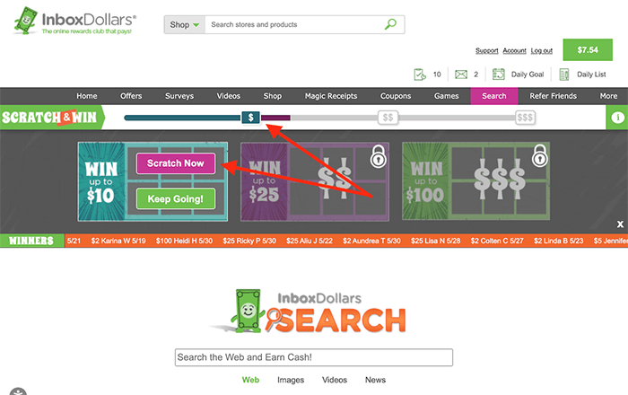Click the Win up to $25 card
Screen dimensions: 628x395
315,181
